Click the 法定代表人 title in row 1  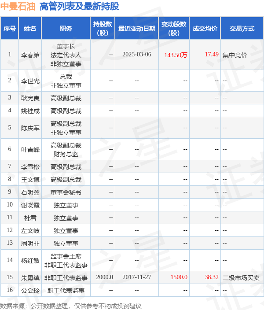pyautogui.click(x=66, y=55)
